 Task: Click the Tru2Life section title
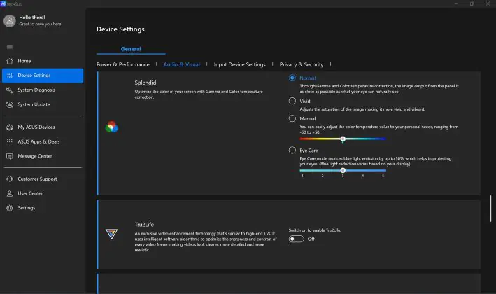[144, 225]
